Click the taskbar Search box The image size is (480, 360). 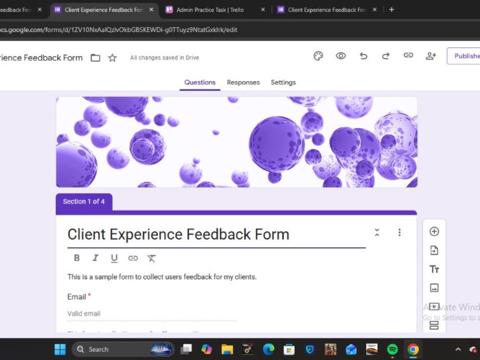point(123,349)
